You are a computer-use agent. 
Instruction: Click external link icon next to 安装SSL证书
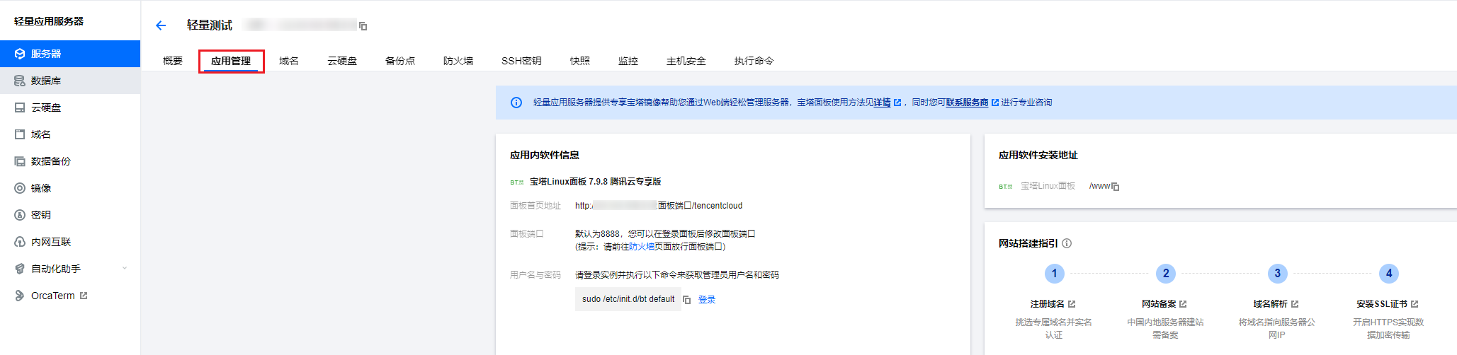[x=1415, y=304]
